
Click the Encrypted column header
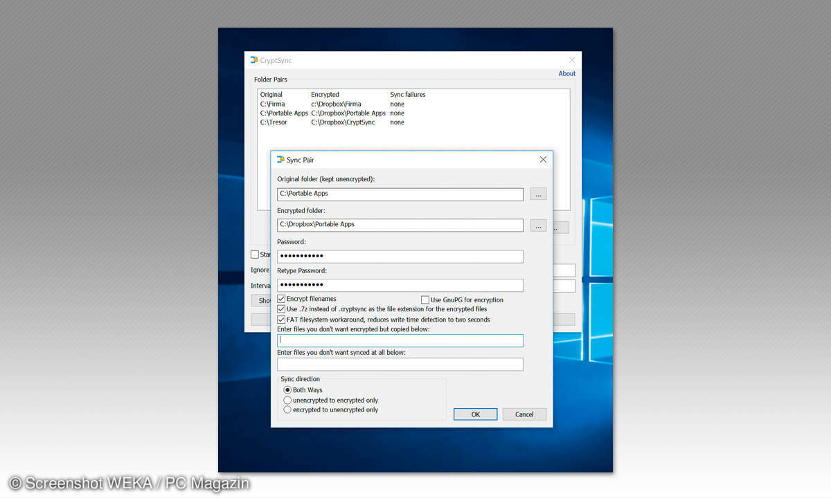325,95
